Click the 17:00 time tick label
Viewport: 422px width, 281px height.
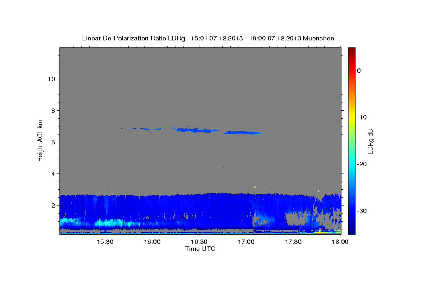[x=246, y=242]
